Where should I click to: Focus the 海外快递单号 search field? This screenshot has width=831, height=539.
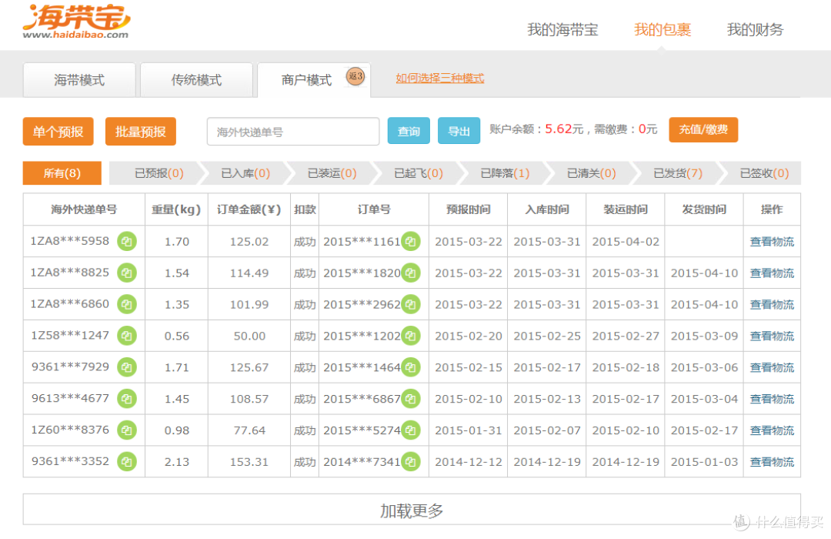pyautogui.click(x=293, y=132)
